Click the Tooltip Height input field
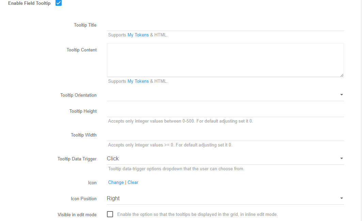Image resolution: width=362 pixels, height=221 pixels. coord(225,111)
